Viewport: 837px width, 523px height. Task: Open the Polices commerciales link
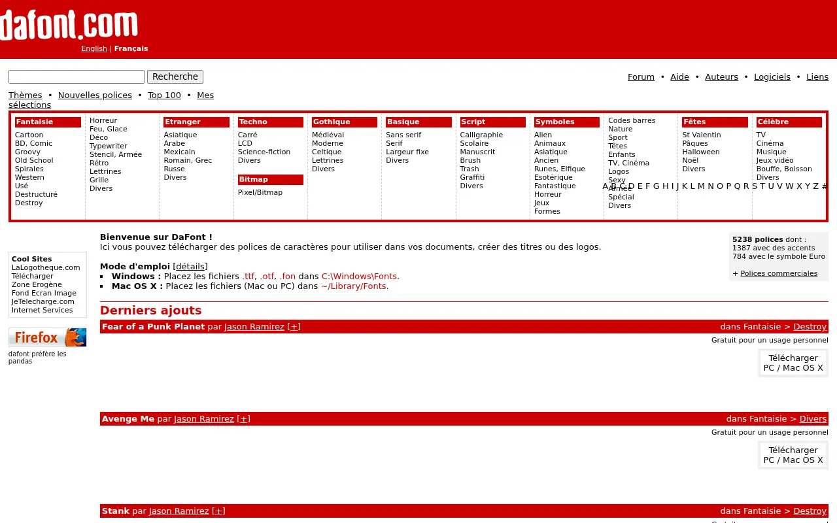click(x=779, y=273)
